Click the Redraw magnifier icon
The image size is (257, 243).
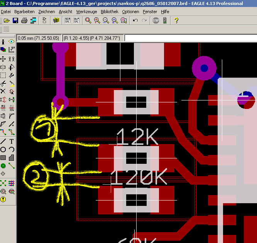coord(115,20)
